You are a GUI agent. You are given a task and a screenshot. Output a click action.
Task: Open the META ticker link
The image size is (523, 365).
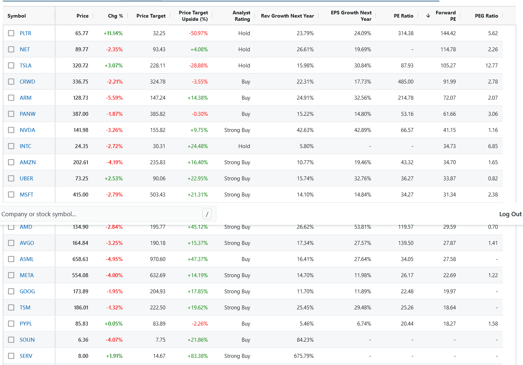(x=27, y=275)
